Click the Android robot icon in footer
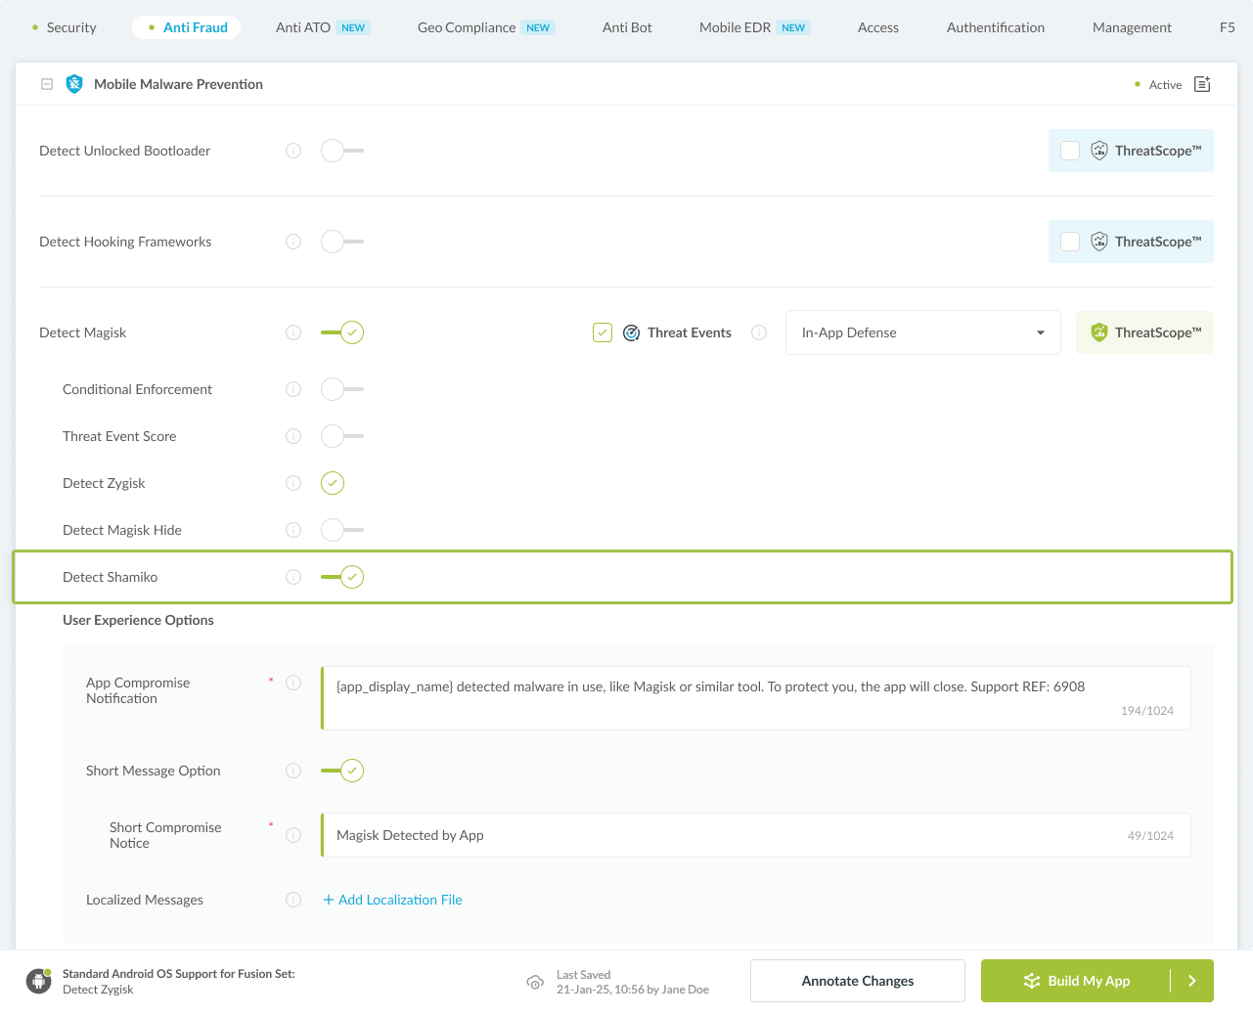The height and width of the screenshot is (1016, 1253). 39,981
